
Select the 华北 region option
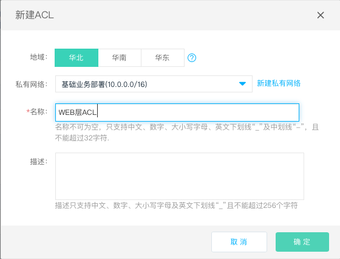click(76, 58)
